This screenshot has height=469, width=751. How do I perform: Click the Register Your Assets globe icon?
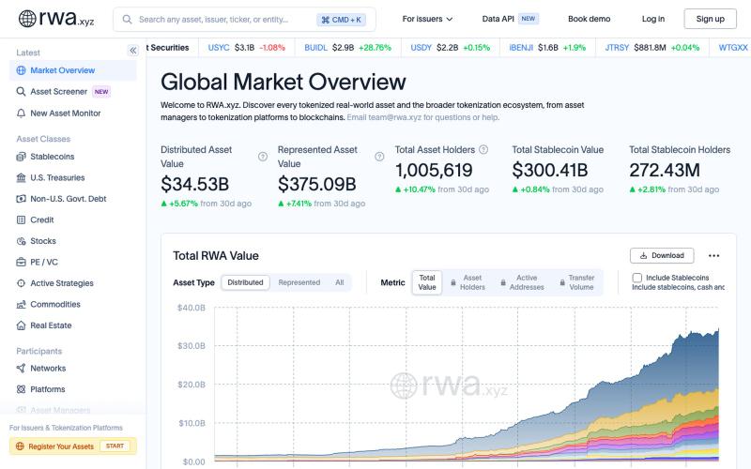click(20, 446)
